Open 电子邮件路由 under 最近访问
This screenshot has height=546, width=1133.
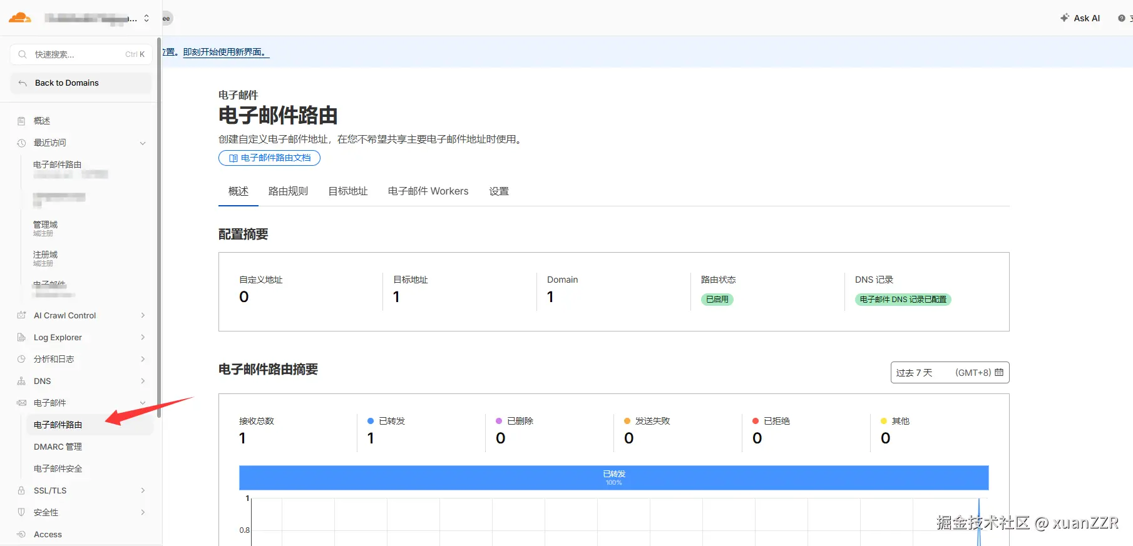click(58, 164)
